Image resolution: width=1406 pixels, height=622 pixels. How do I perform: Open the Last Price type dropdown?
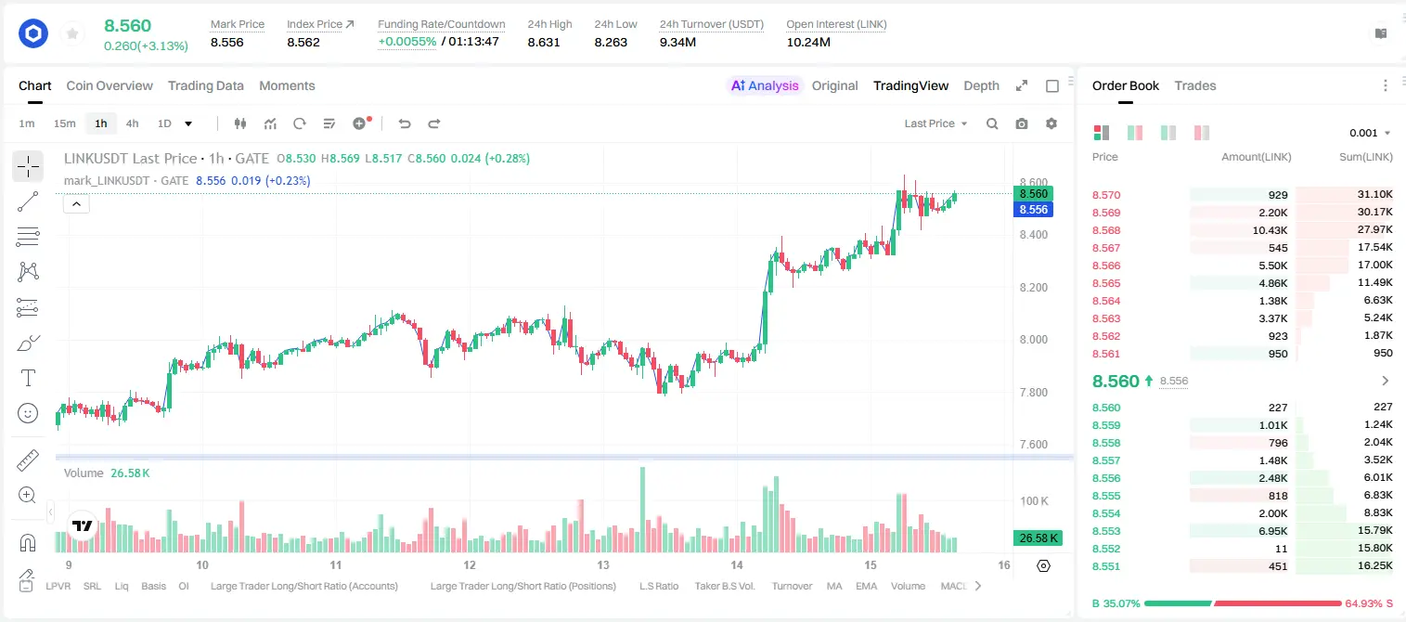935,123
